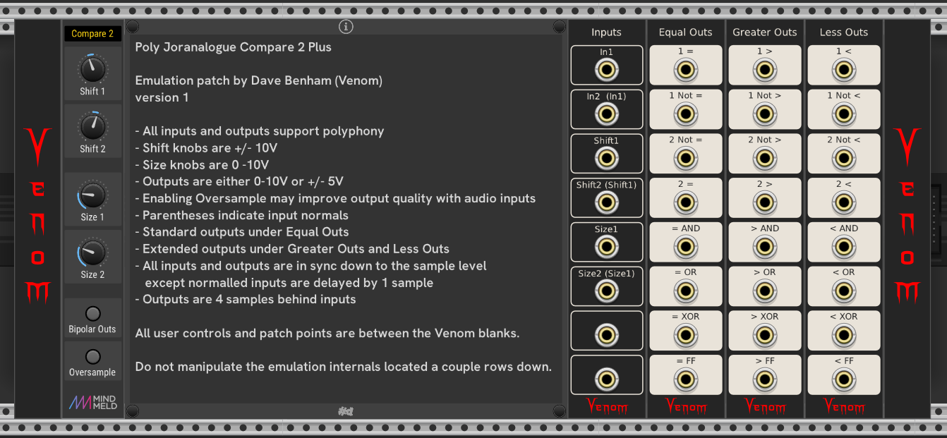The image size is (947, 438).
Task: Click the '1 Not >' output jack
Action: pos(764,114)
